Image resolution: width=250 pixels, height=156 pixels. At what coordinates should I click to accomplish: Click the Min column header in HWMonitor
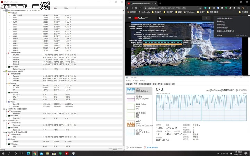tap(59, 8)
